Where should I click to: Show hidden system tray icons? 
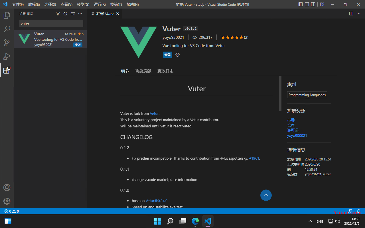click(x=310, y=221)
